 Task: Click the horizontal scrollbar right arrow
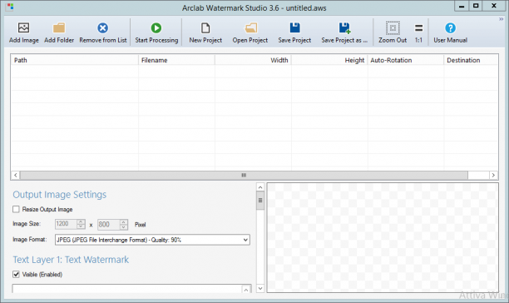coord(493,175)
